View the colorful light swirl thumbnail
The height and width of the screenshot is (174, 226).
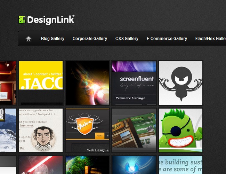click(x=88, y=83)
